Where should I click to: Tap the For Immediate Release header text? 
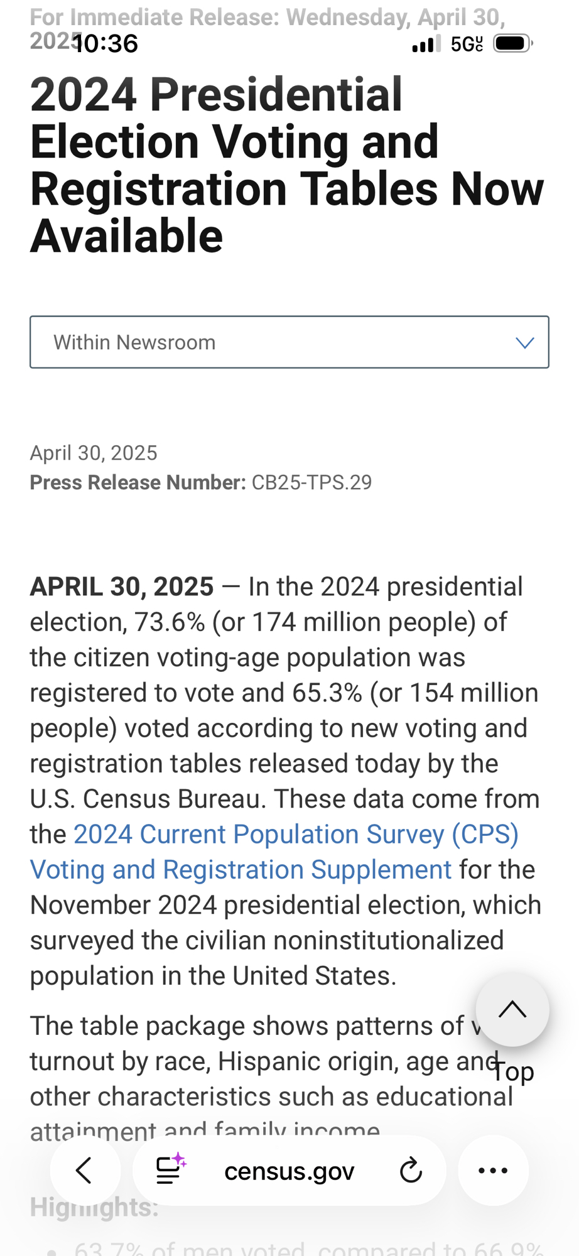click(x=267, y=18)
